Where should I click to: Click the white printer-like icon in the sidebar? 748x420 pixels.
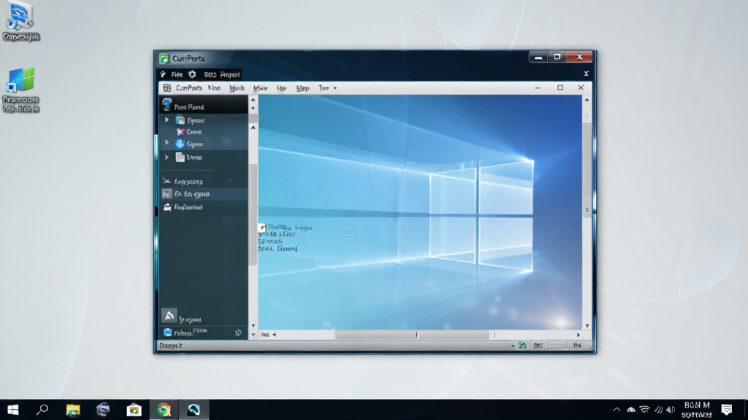pyautogui.click(x=167, y=206)
